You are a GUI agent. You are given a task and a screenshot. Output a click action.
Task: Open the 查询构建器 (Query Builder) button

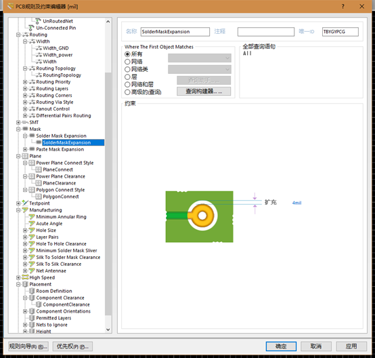coord(204,92)
